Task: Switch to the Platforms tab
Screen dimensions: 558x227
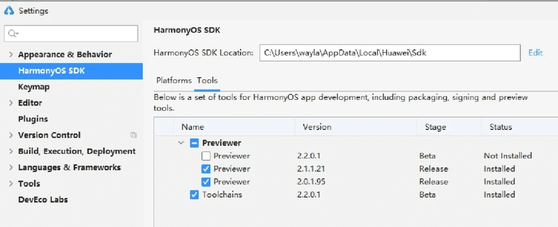Action: point(173,81)
